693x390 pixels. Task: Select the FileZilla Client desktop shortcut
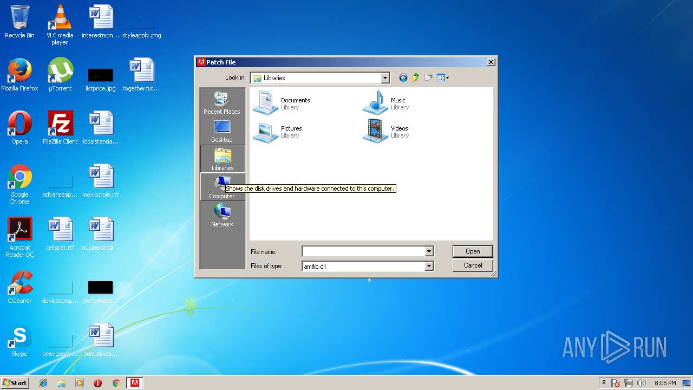[60, 128]
